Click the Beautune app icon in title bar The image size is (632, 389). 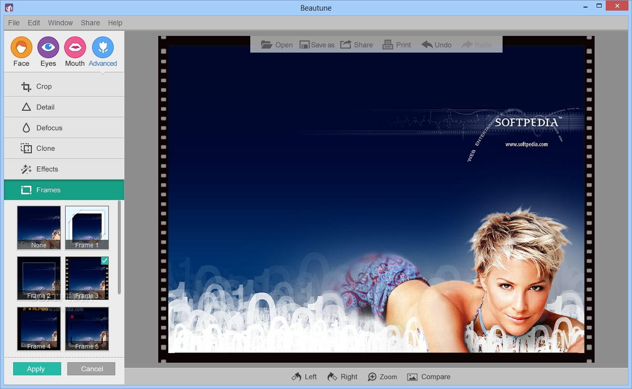[9, 8]
